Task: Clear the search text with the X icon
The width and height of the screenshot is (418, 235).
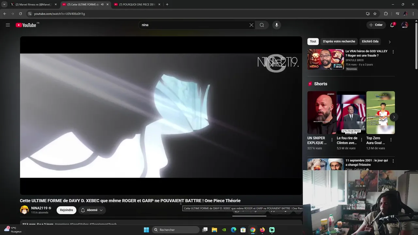Action: click(x=251, y=25)
